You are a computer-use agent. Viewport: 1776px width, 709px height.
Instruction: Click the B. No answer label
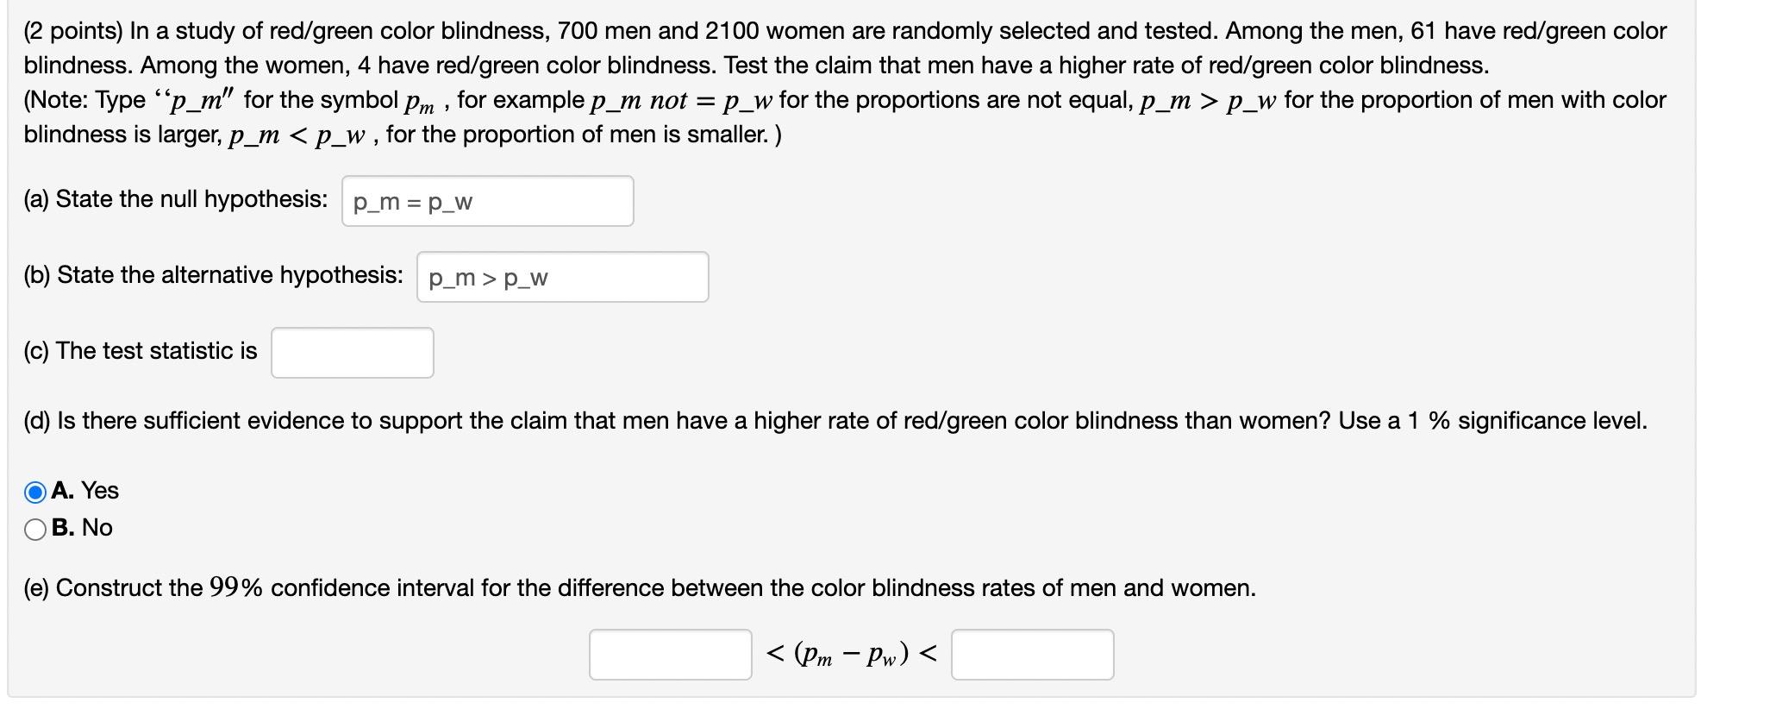tap(82, 528)
